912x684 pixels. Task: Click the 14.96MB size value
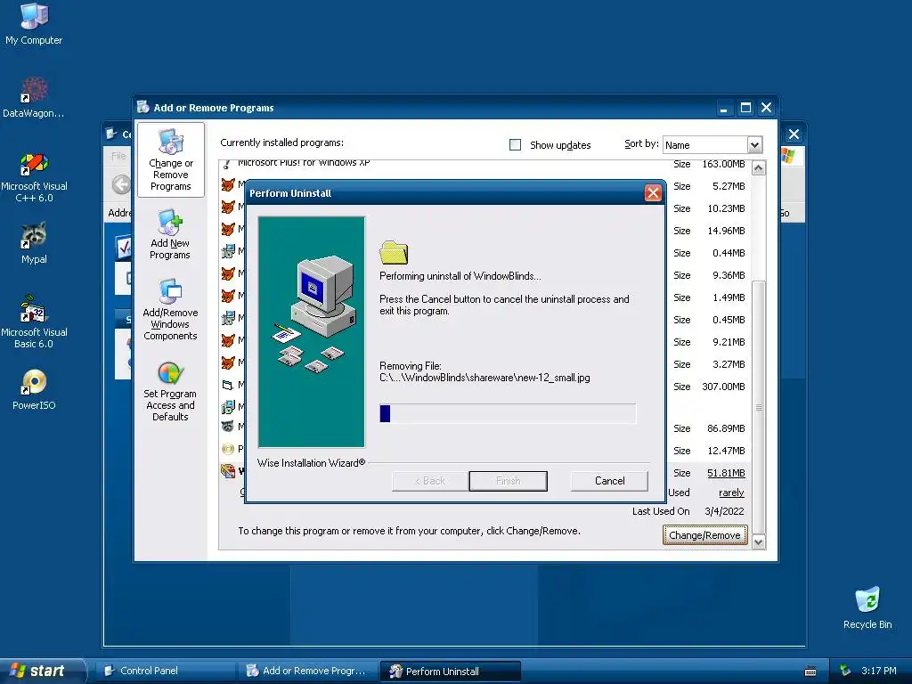(x=726, y=231)
